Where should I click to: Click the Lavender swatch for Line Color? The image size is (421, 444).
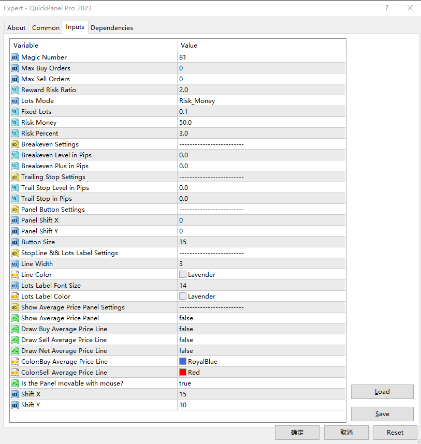click(183, 274)
